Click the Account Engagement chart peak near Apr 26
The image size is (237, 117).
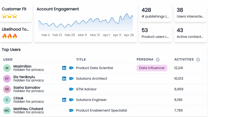(x=127, y=14)
